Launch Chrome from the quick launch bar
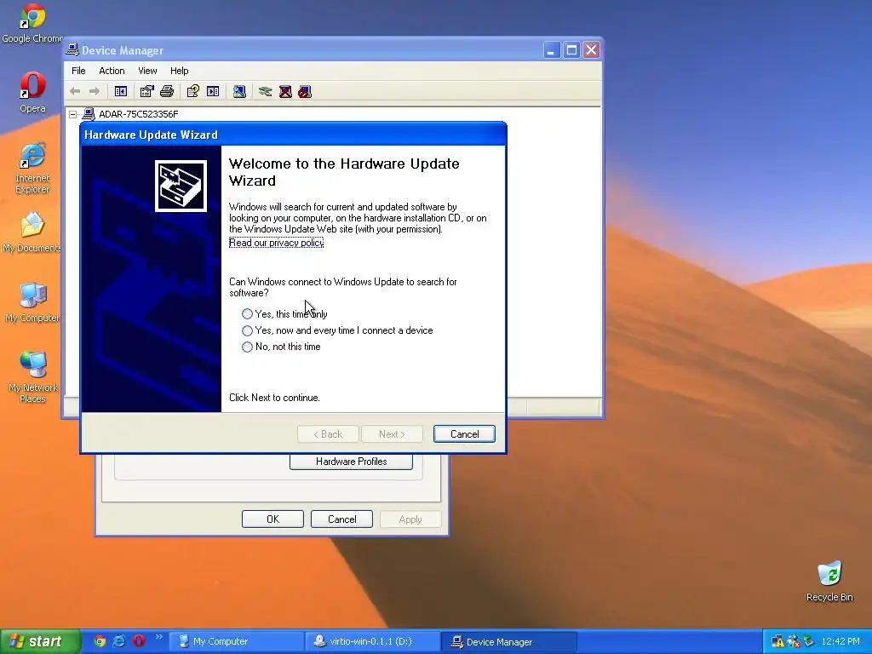 100,641
